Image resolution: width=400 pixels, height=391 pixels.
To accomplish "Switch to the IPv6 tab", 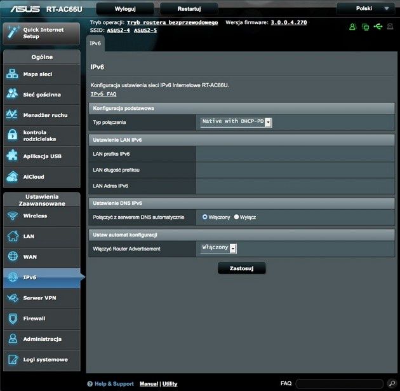I will pos(95,43).
